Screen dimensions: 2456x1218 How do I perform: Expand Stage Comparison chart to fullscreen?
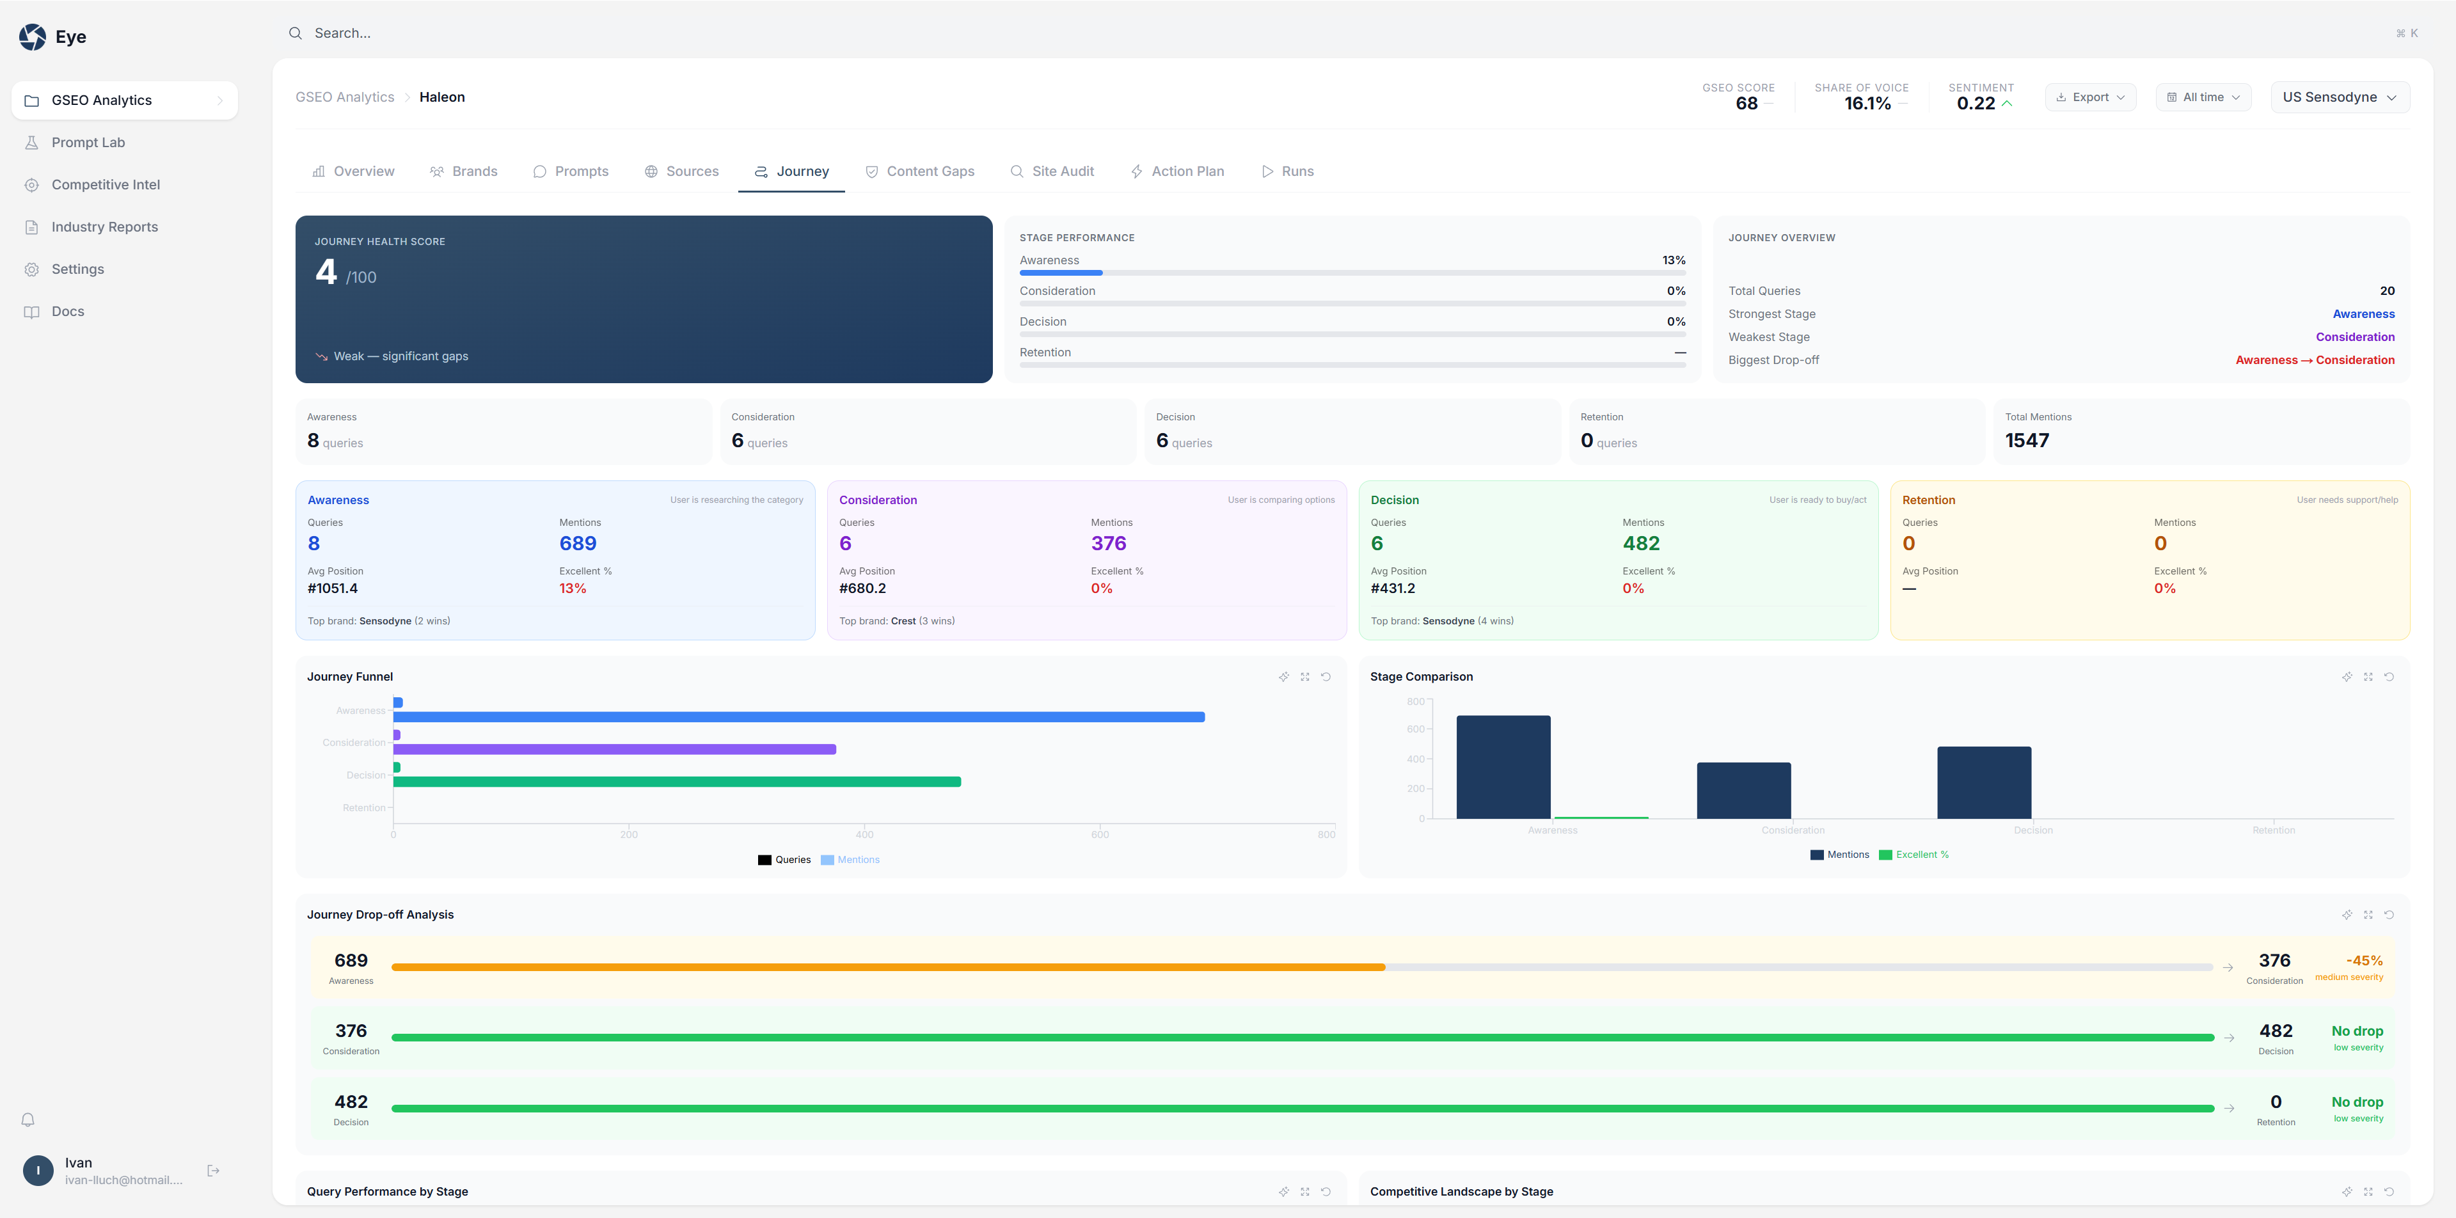2367,677
